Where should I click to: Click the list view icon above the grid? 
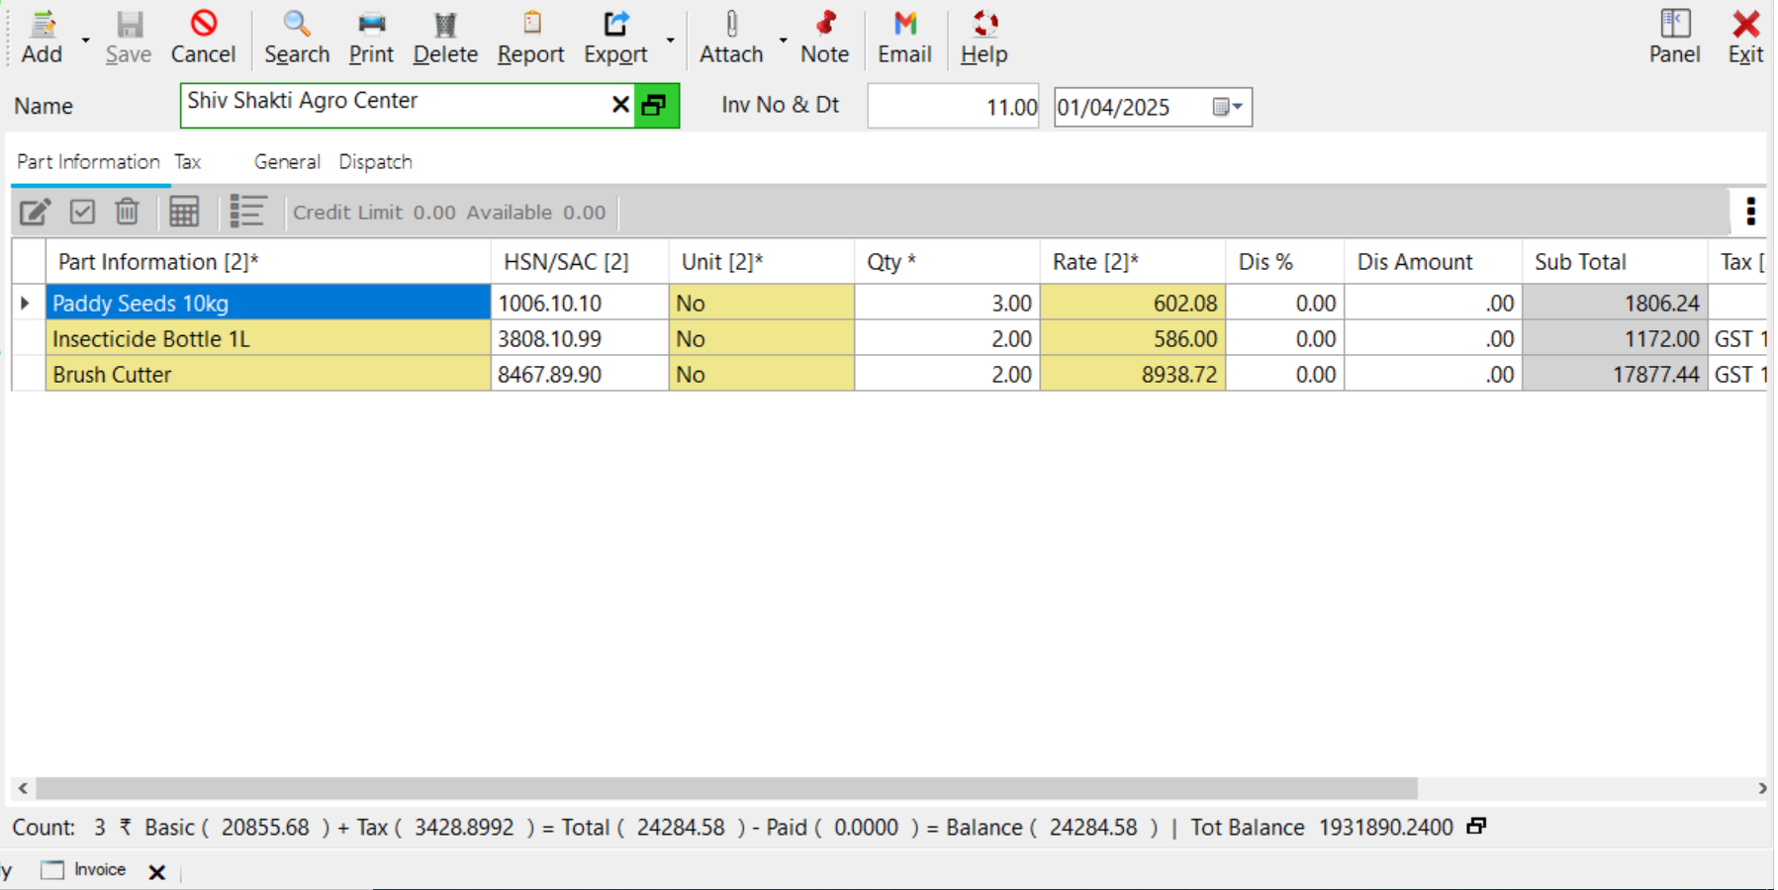248,211
